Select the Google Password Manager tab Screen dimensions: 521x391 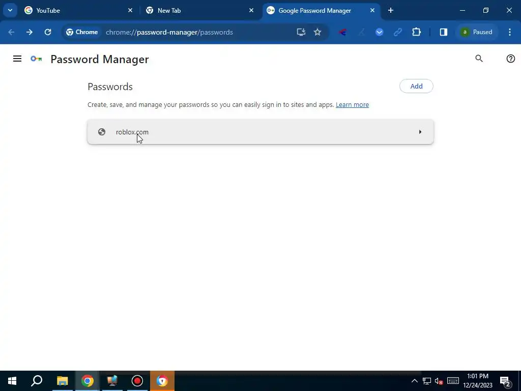tap(322, 10)
